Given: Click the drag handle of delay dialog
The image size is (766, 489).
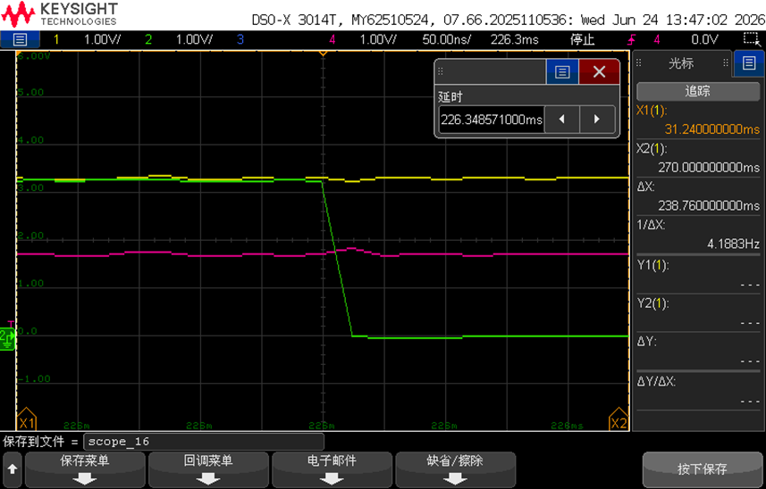Looking at the screenshot, I should (441, 71).
